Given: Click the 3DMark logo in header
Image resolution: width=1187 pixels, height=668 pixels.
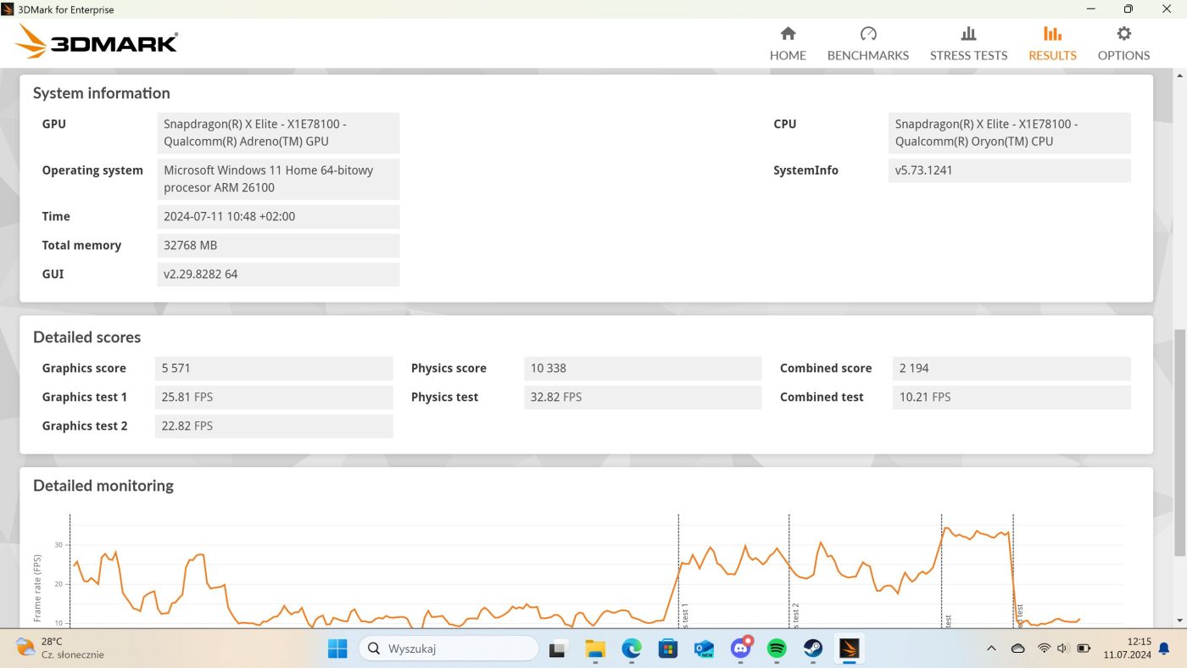Looking at the screenshot, I should point(97,41).
